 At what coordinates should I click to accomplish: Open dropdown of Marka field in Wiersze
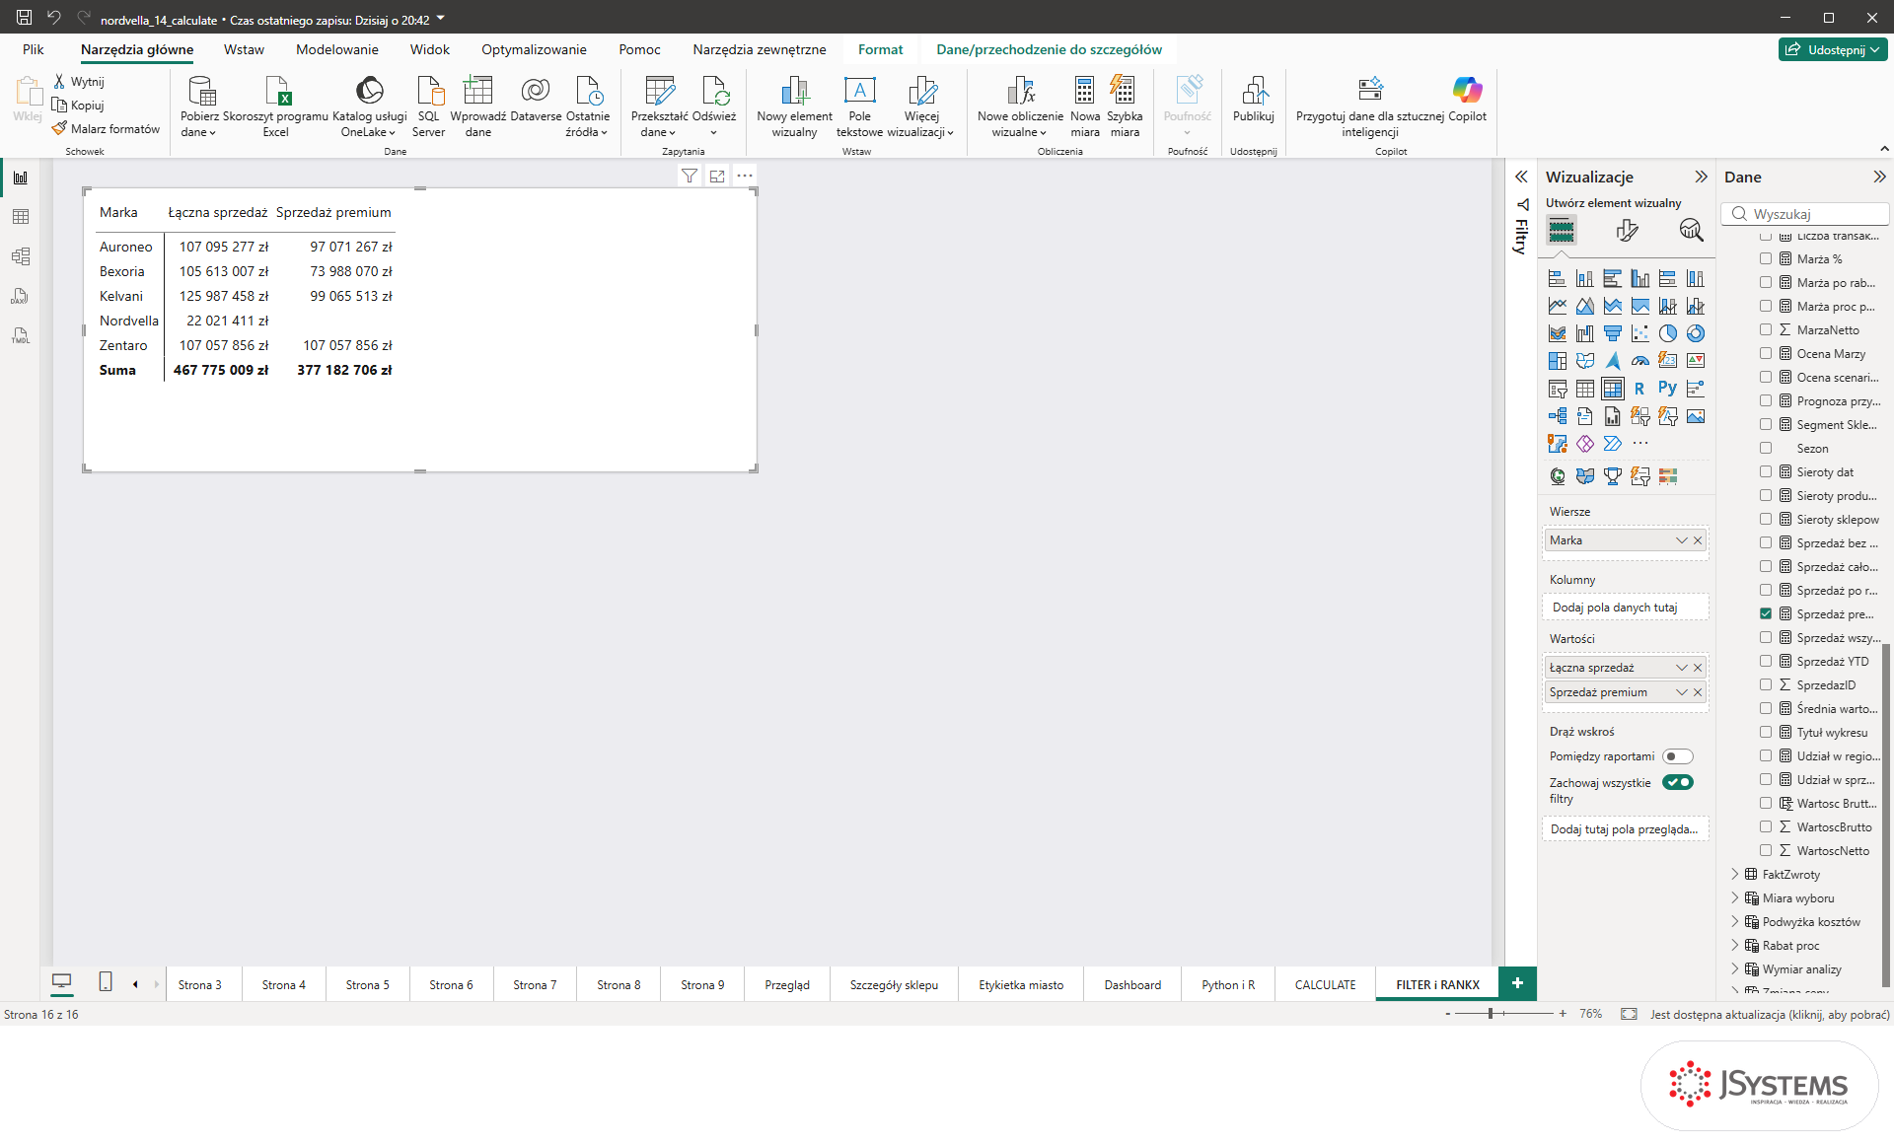1681,540
